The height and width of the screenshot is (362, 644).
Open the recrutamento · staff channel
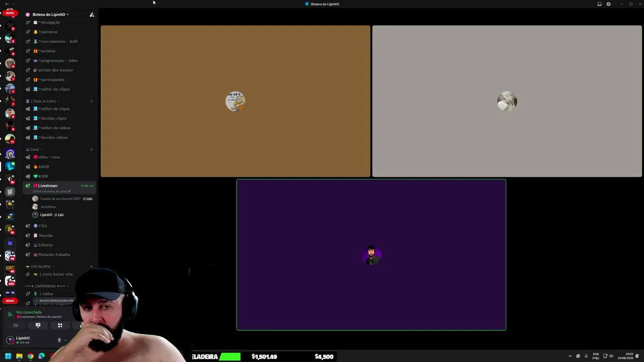(59, 42)
